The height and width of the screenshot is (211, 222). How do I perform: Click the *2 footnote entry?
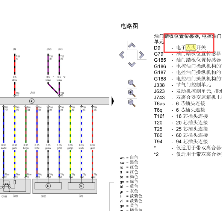pos(188,154)
